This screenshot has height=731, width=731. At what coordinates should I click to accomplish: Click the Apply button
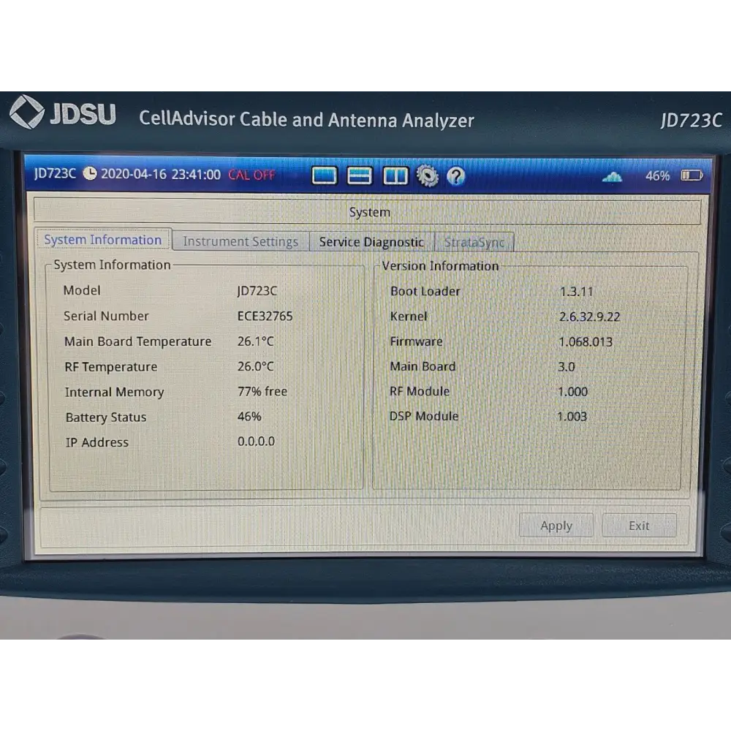(556, 526)
